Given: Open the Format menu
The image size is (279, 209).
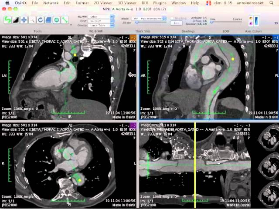Looking at the screenshot, I should (82, 3).
